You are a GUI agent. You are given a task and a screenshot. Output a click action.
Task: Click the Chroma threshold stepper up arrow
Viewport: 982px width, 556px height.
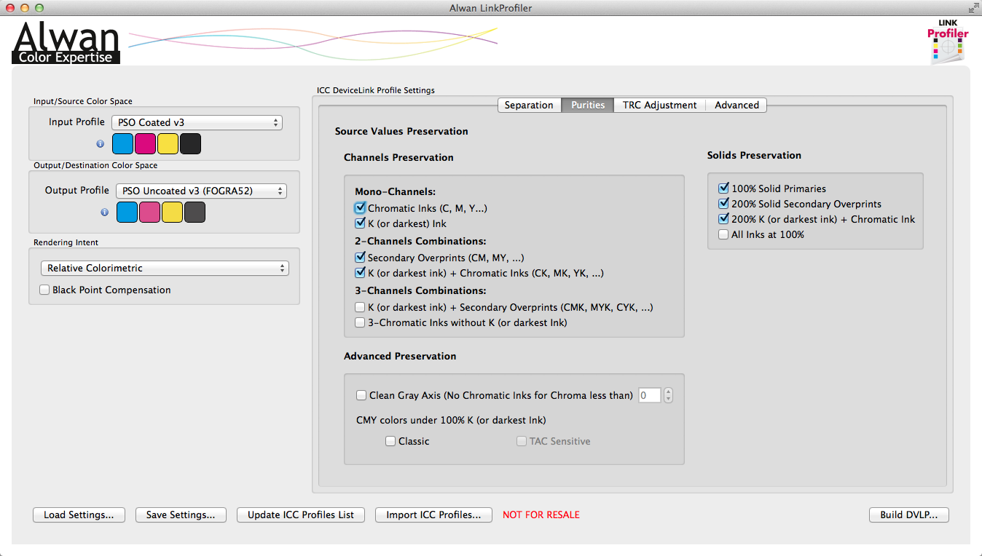(x=668, y=392)
